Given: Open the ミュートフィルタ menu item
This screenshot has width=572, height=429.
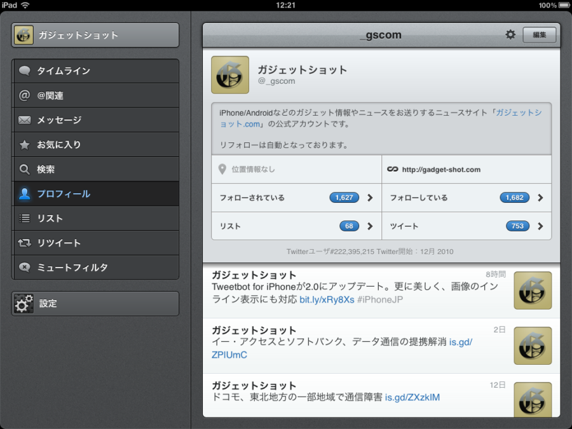Looking at the screenshot, I should (x=95, y=268).
